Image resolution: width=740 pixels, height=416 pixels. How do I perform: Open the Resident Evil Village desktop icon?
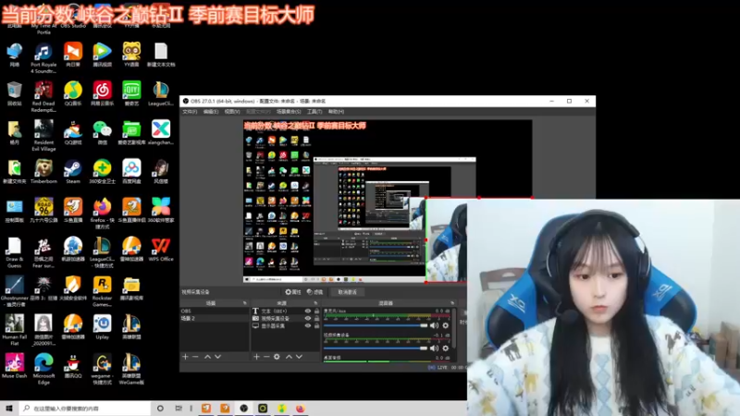point(43,136)
